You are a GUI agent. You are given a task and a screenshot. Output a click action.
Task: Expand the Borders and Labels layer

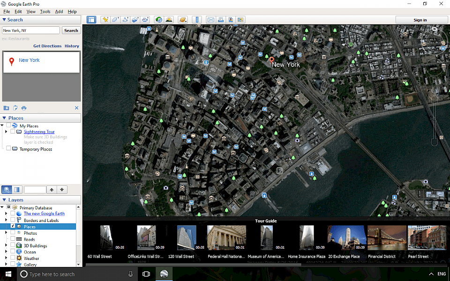pyautogui.click(x=6, y=220)
